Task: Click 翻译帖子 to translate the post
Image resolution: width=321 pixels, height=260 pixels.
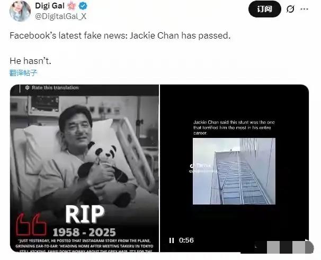Action: [23, 73]
